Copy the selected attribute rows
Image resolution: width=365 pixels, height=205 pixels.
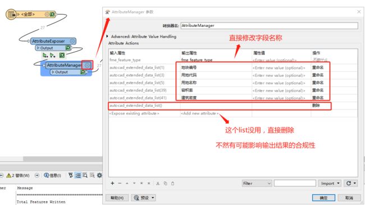(165, 183)
